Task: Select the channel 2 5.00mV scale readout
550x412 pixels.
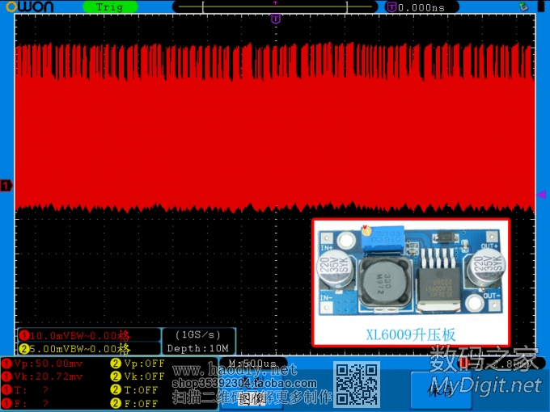Action: (x=74, y=349)
